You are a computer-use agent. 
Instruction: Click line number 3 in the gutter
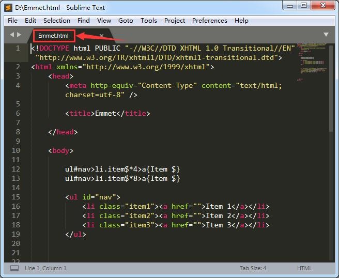18,76
